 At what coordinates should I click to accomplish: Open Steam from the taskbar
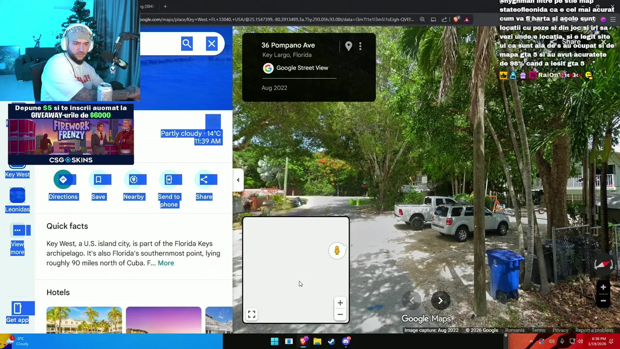click(331, 341)
